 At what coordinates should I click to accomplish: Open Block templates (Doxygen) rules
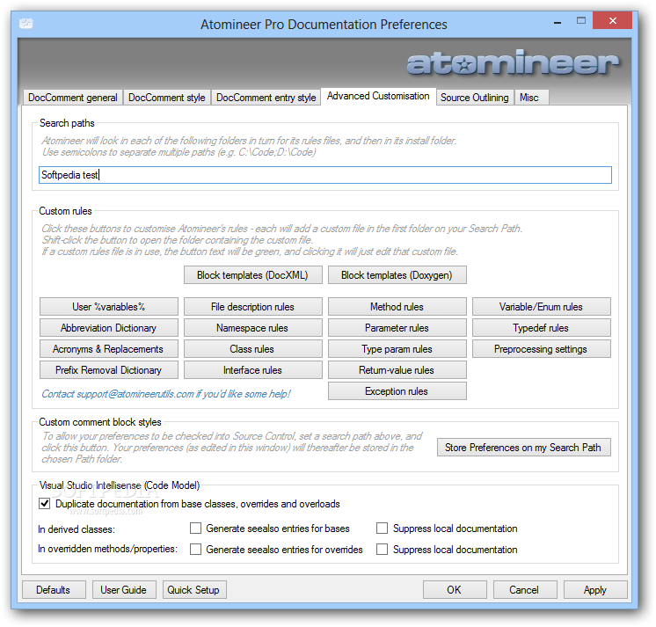coord(397,275)
